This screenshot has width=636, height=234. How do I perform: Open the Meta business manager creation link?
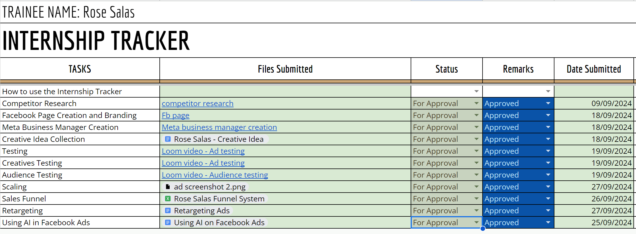coord(219,127)
